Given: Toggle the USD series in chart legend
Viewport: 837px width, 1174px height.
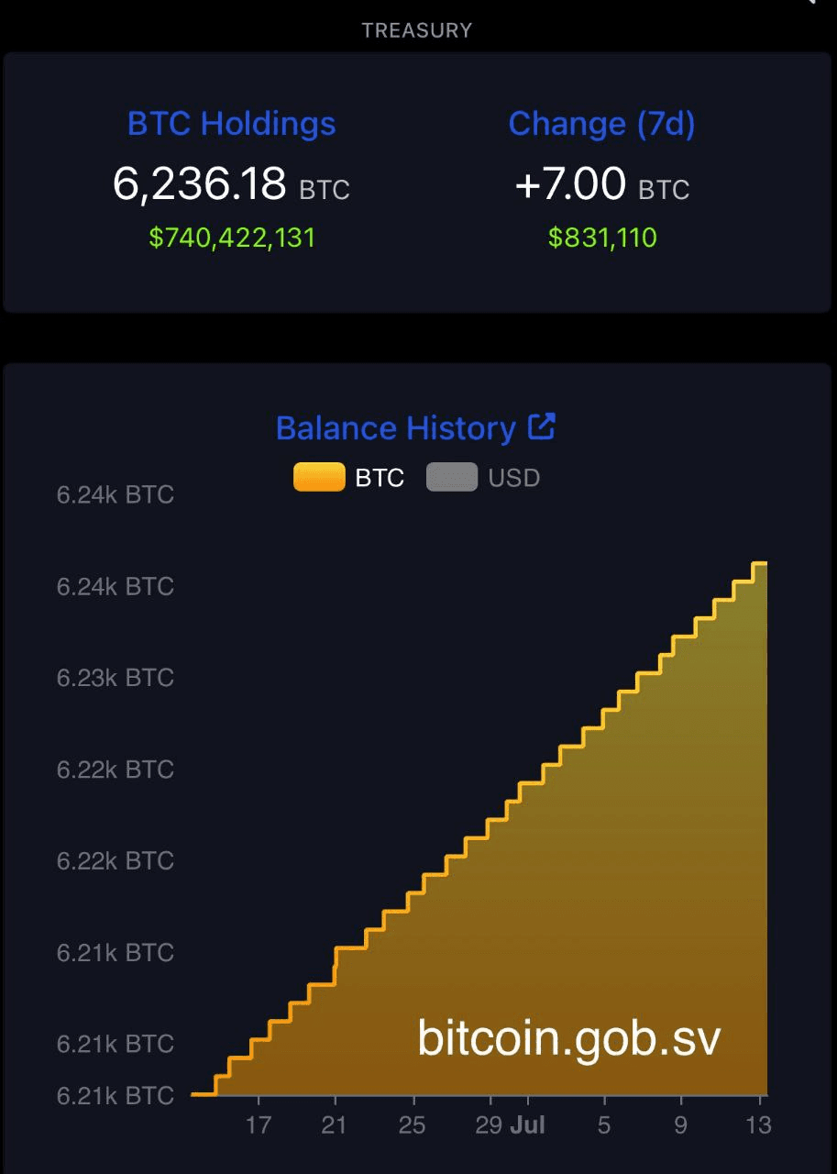Looking at the screenshot, I should pos(483,478).
